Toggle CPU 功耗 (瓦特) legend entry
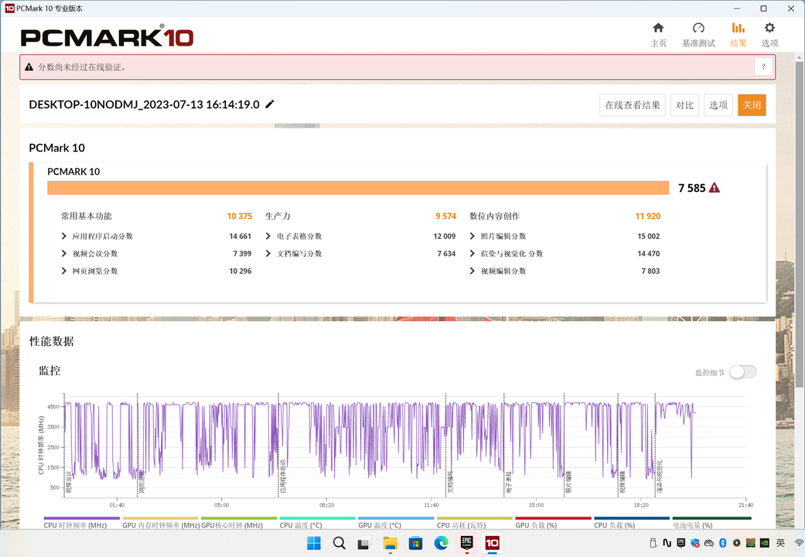Viewport: 805px width, 557px height. point(474,522)
